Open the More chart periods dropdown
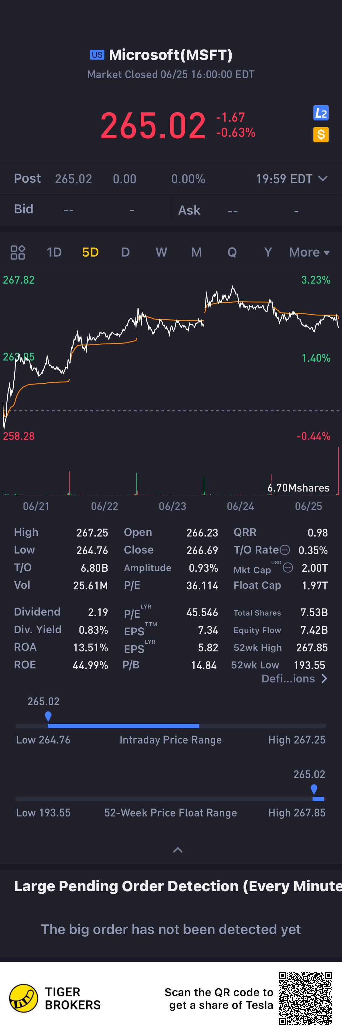 pyautogui.click(x=309, y=252)
